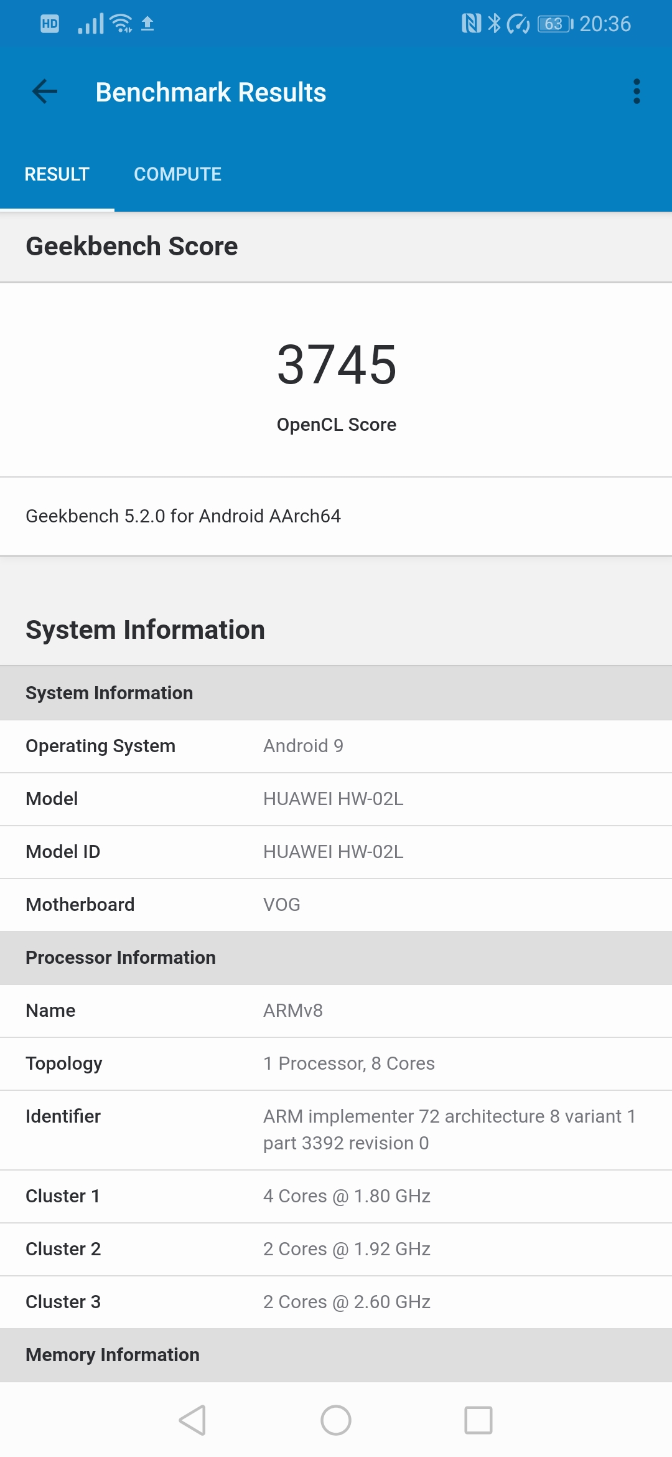Open the three-dot overflow menu
672x1457 pixels.
636,92
